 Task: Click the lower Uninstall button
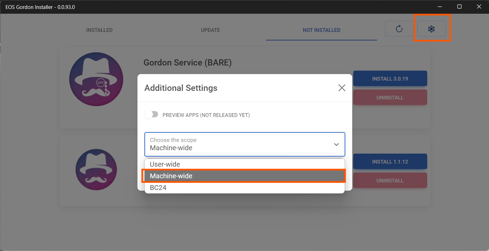(390, 180)
